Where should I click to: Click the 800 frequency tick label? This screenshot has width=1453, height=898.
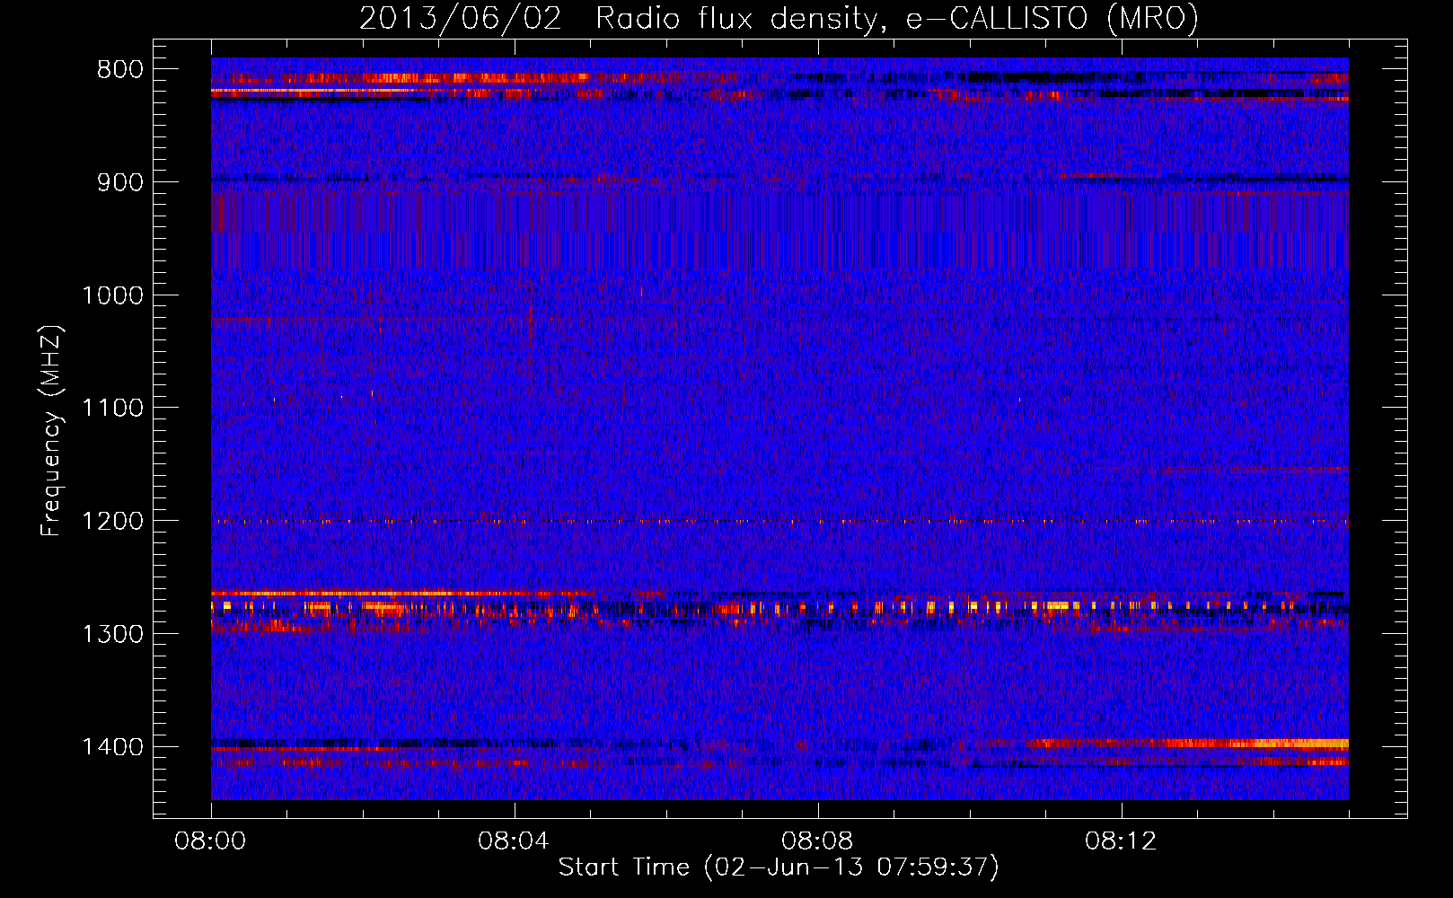pyautogui.click(x=120, y=70)
